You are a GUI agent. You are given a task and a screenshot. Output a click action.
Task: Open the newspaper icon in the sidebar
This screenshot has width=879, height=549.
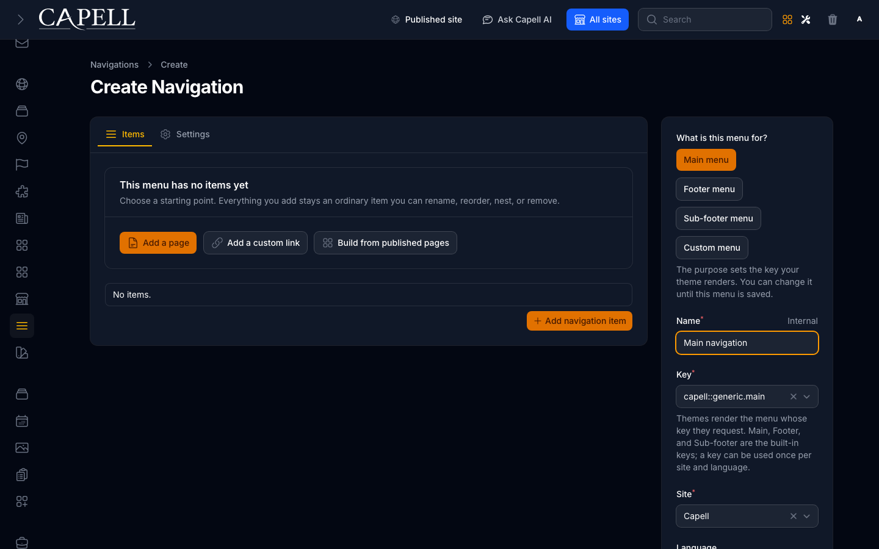22,218
